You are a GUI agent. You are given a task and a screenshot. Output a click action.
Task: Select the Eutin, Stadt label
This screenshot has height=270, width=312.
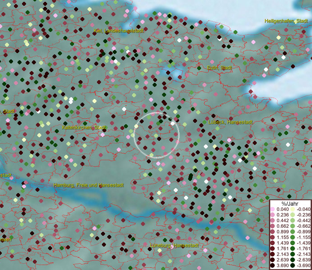(219, 68)
